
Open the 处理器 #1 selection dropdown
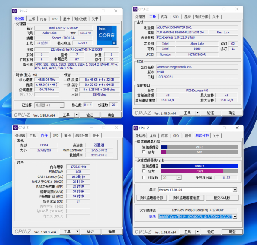tap(62, 105)
